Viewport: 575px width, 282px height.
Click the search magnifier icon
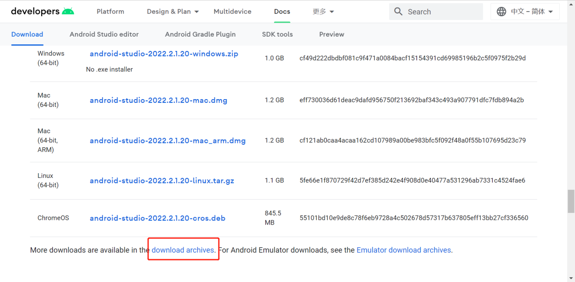[398, 12]
